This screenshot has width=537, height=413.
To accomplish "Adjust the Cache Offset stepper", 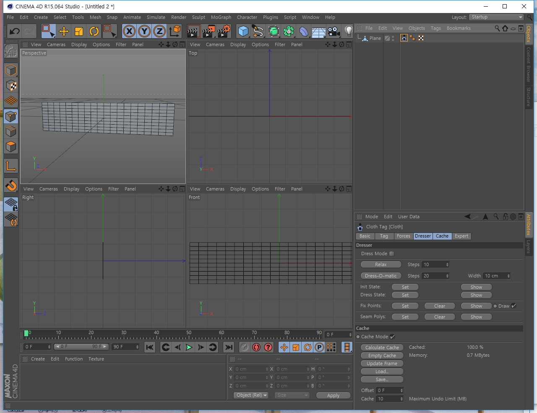I will coord(401,390).
